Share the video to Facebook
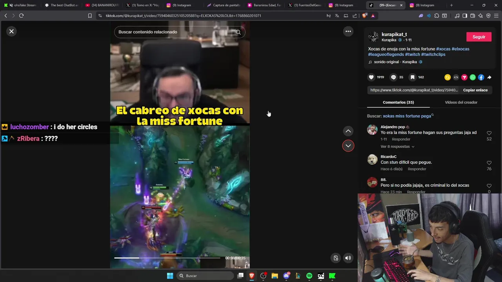Image resolution: width=502 pixels, height=282 pixels. coord(481,77)
